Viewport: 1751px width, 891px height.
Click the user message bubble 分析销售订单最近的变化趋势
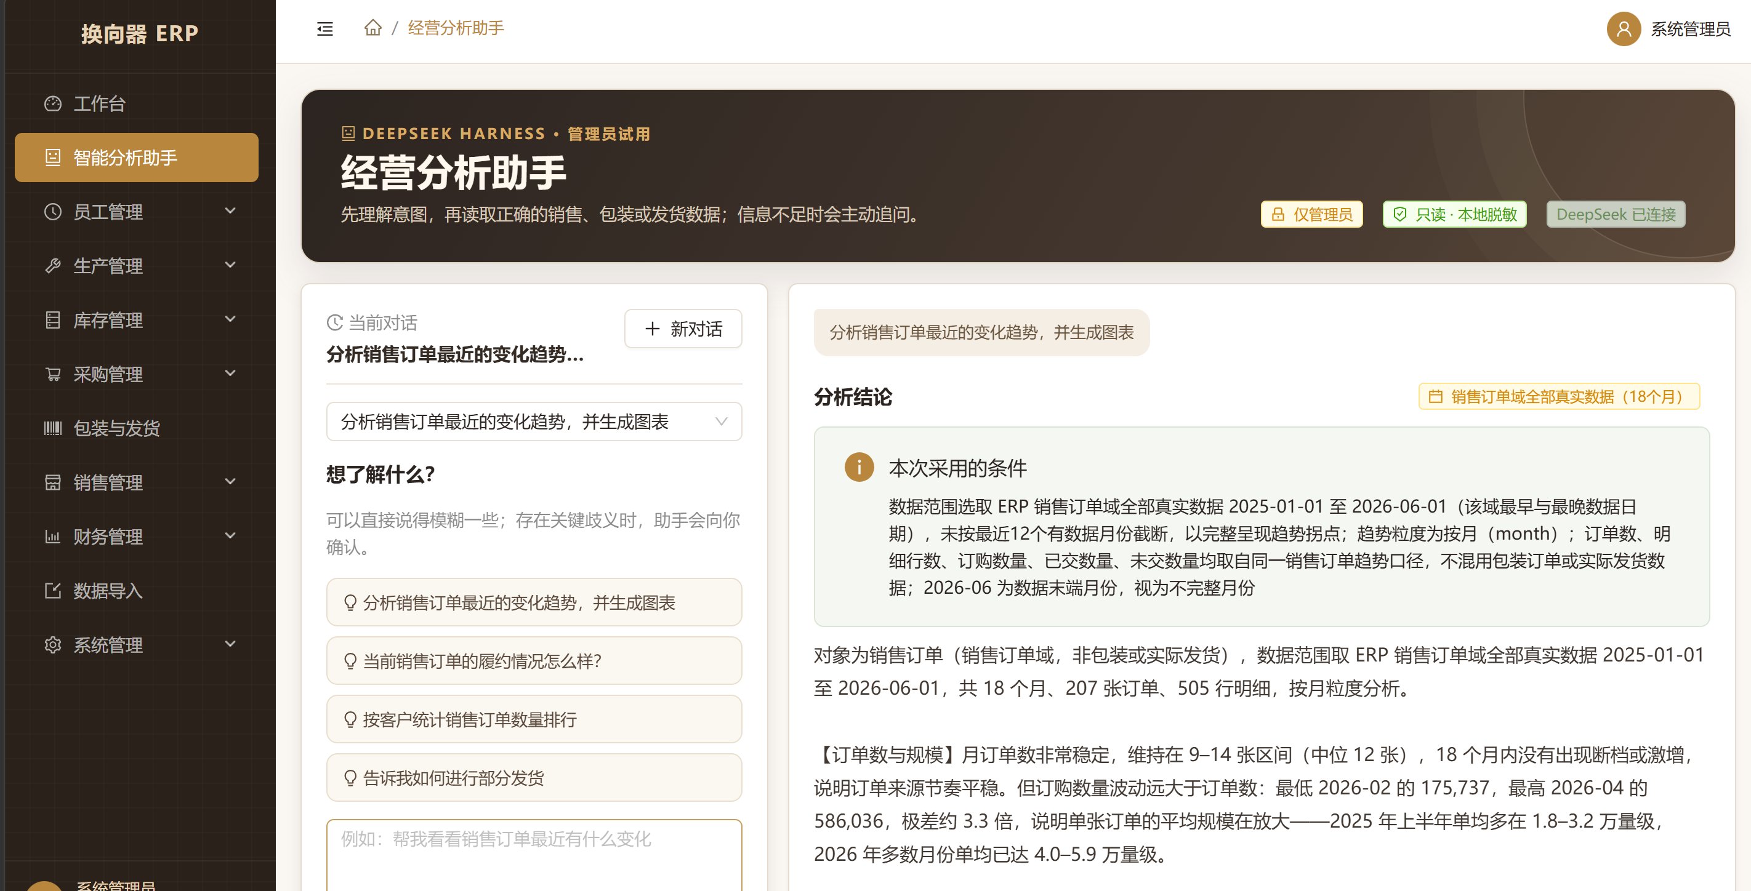(x=981, y=332)
